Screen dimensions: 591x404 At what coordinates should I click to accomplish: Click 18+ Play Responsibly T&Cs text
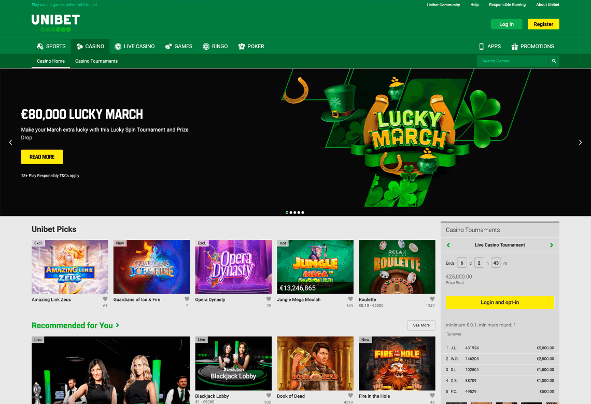point(50,176)
